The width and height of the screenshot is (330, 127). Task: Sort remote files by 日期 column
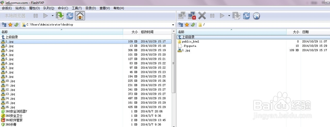tap(315, 32)
